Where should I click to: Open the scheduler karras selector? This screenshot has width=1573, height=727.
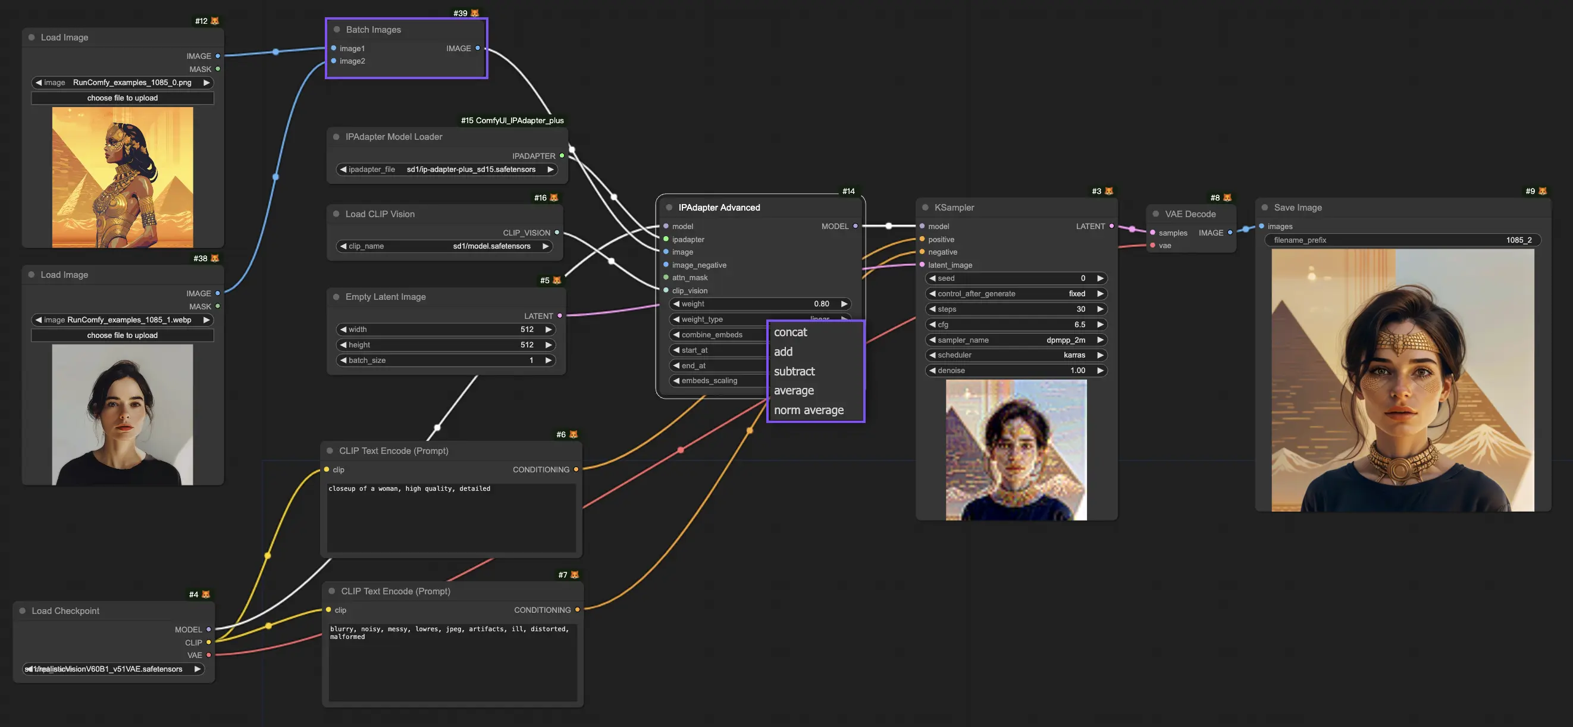click(1016, 355)
